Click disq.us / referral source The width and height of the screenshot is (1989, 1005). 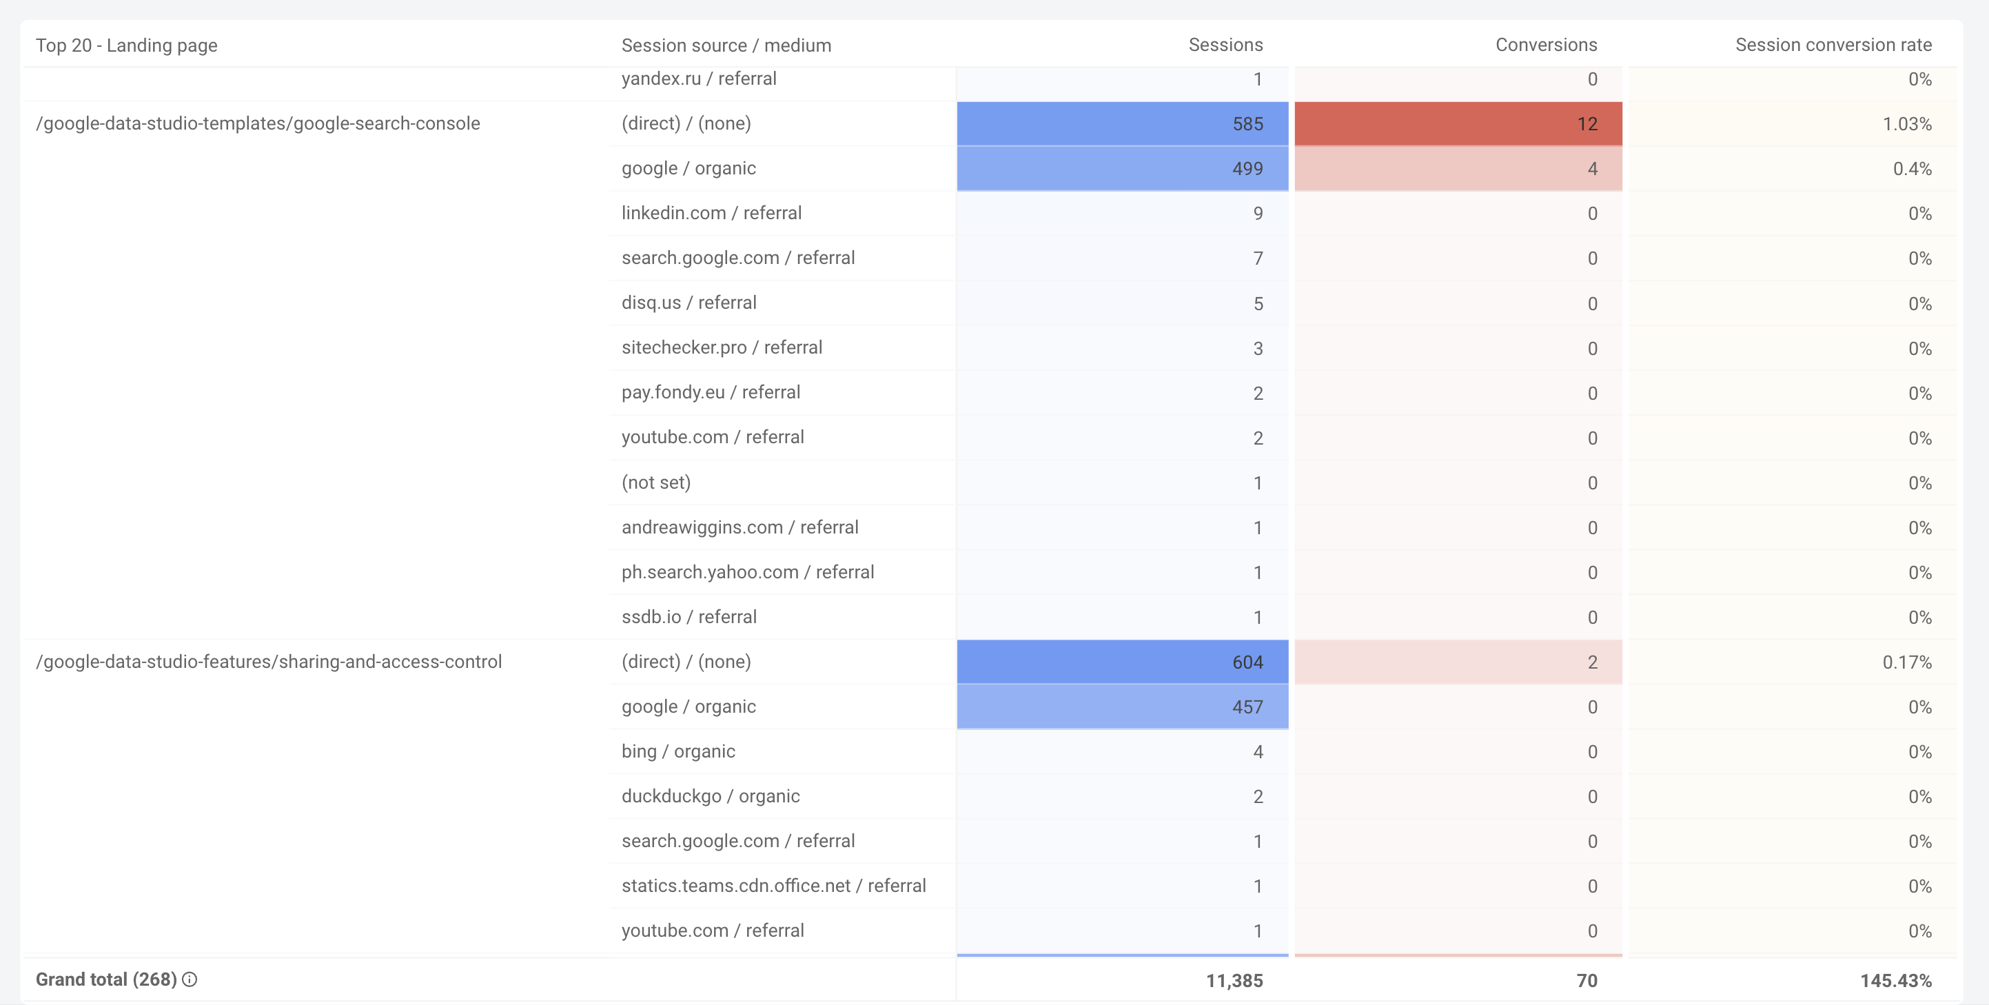688,303
